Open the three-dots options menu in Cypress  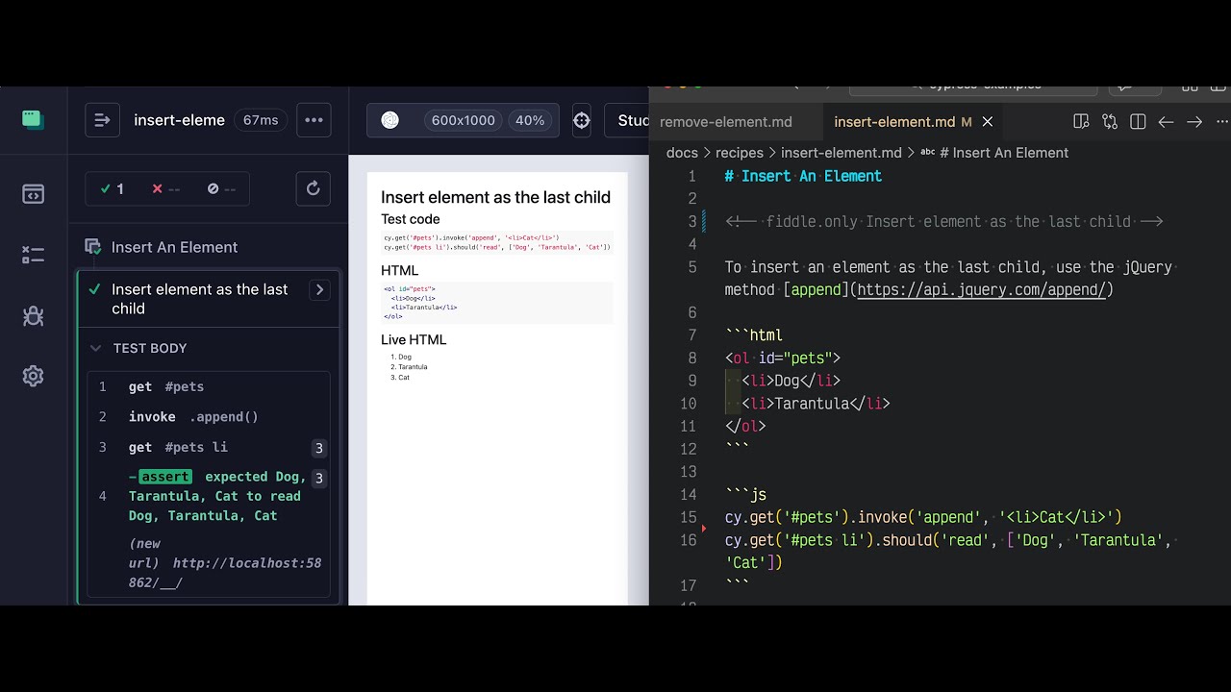tap(314, 120)
